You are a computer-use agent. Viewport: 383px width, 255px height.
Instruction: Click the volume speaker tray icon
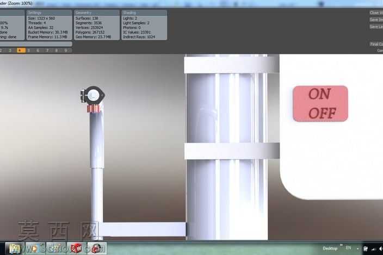point(381,248)
